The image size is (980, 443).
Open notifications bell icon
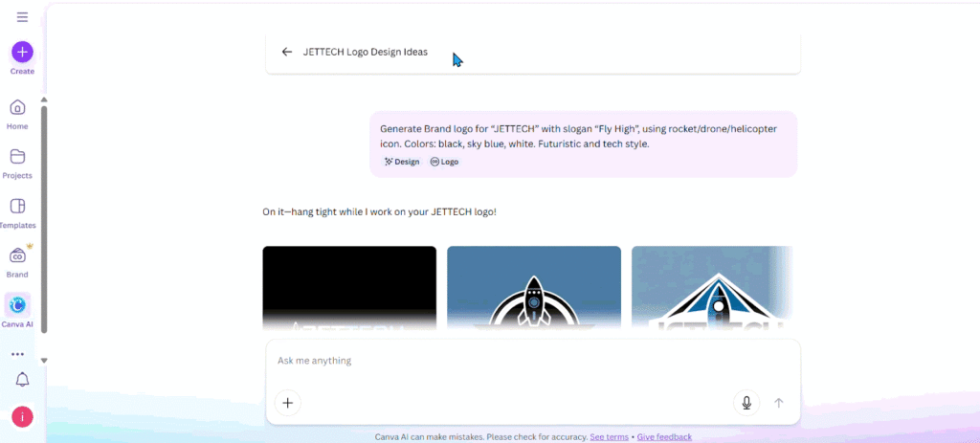[x=22, y=380]
